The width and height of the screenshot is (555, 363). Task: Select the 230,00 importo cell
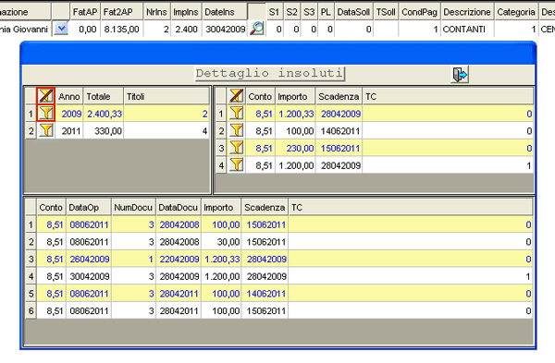[x=296, y=148]
